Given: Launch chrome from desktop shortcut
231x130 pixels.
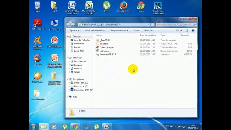Looking at the screenshot, I should 141,6.
